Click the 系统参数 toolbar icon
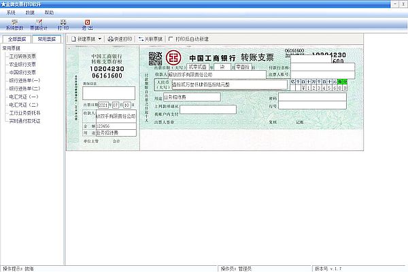The width and height of the screenshot is (408, 272). click(x=14, y=24)
